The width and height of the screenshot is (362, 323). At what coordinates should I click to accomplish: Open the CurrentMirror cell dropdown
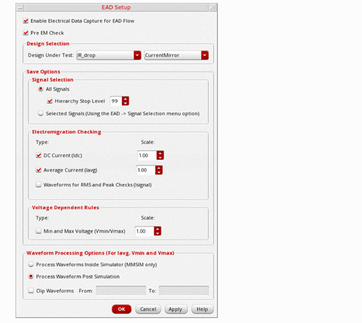click(176, 55)
